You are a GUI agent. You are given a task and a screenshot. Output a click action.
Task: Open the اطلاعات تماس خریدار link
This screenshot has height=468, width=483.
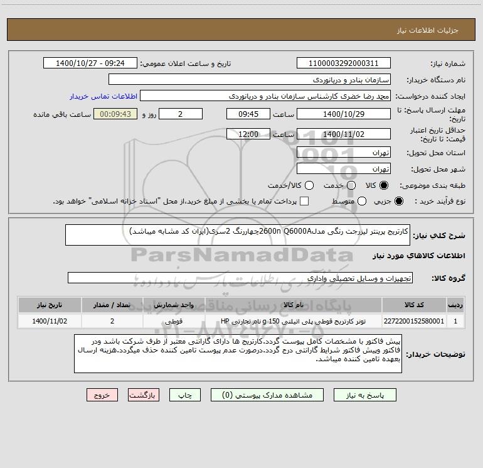click(103, 96)
